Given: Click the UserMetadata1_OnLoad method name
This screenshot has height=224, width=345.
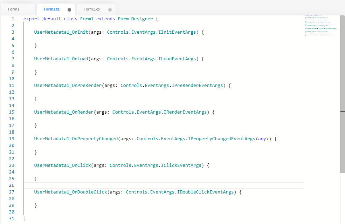Looking at the screenshot, I should coord(61,59).
